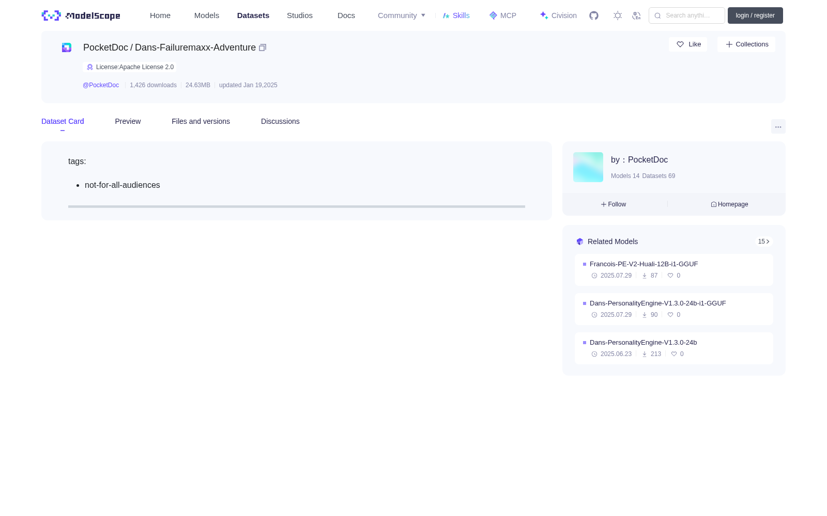This screenshot has height=516, width=827.
Task: Go to the Home page
Action: coord(160,15)
